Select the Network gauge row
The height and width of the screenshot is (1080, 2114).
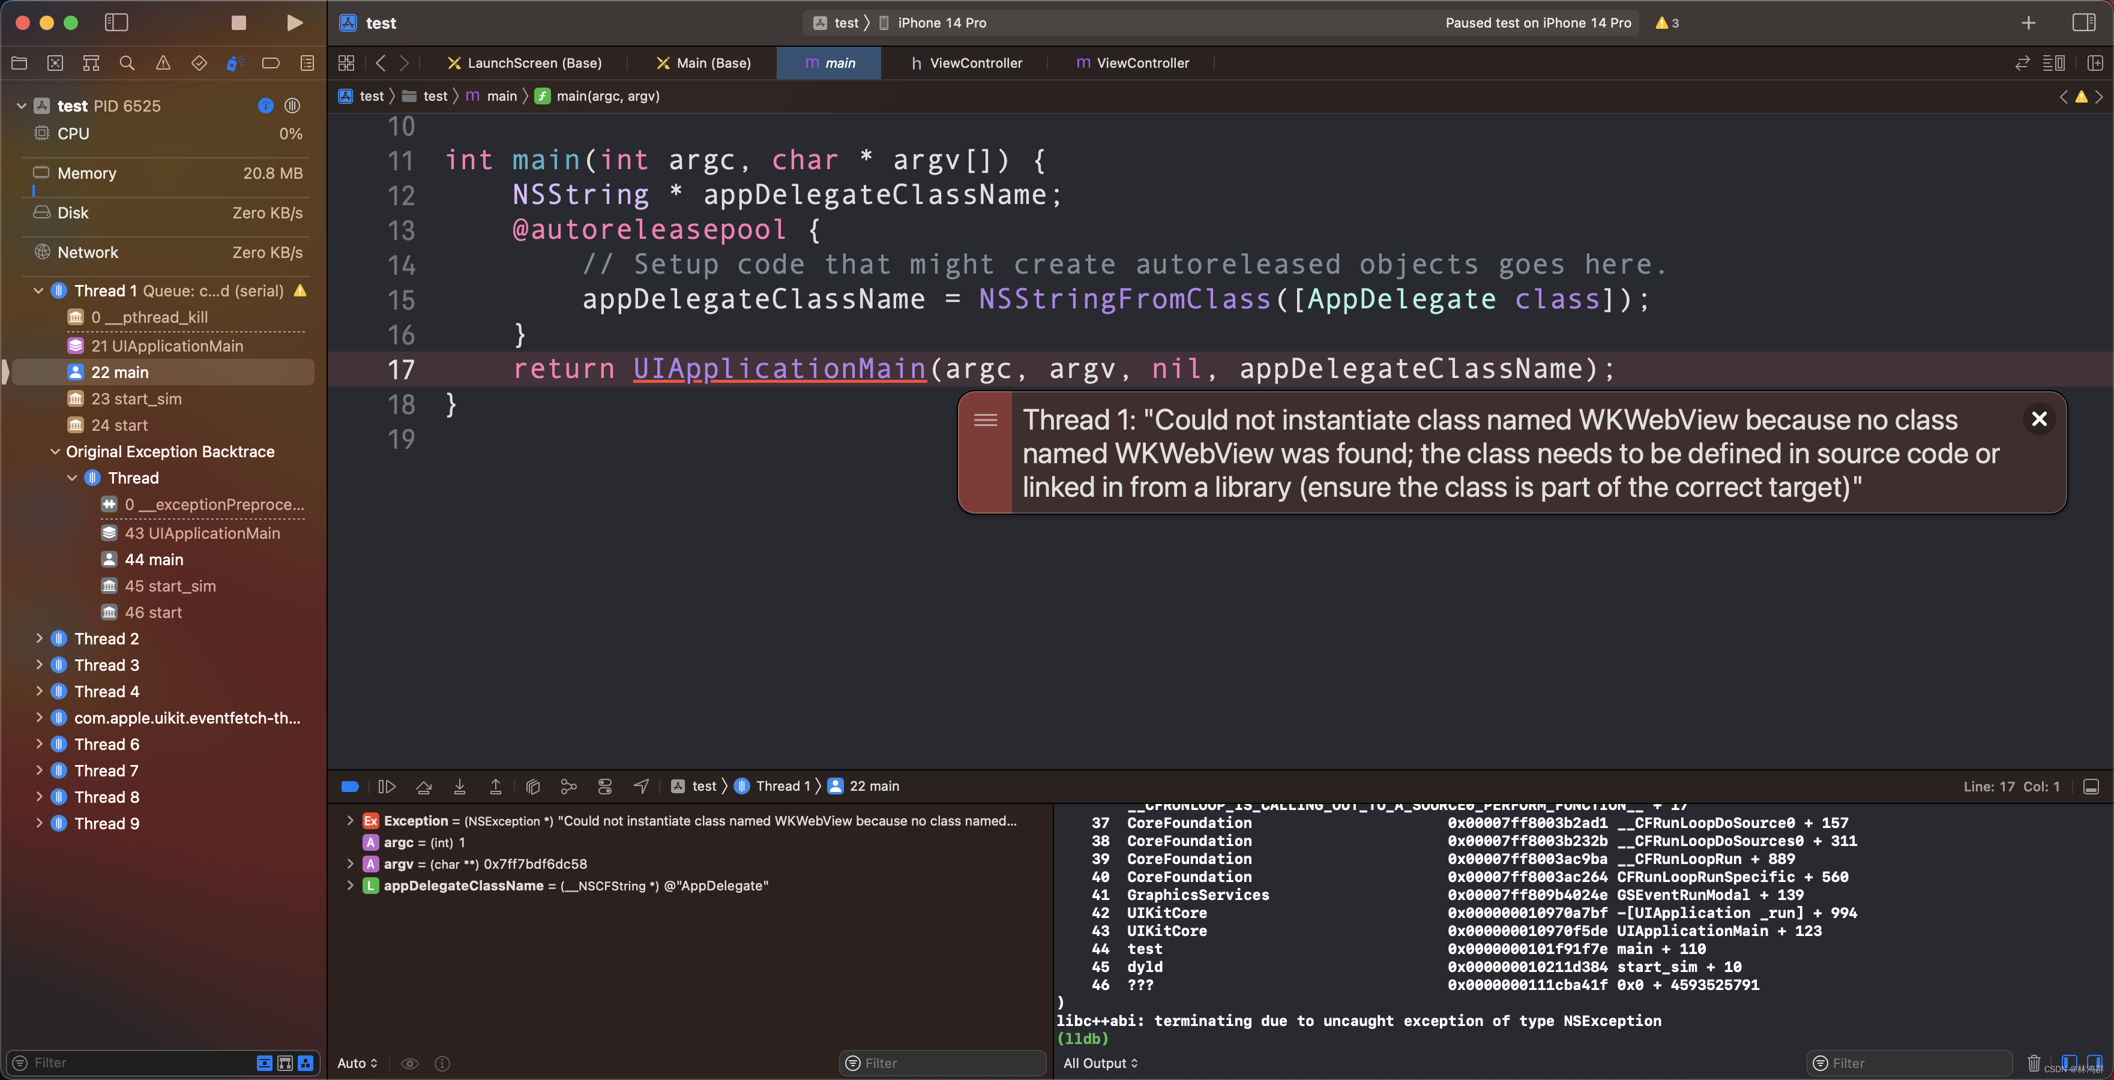tap(167, 253)
